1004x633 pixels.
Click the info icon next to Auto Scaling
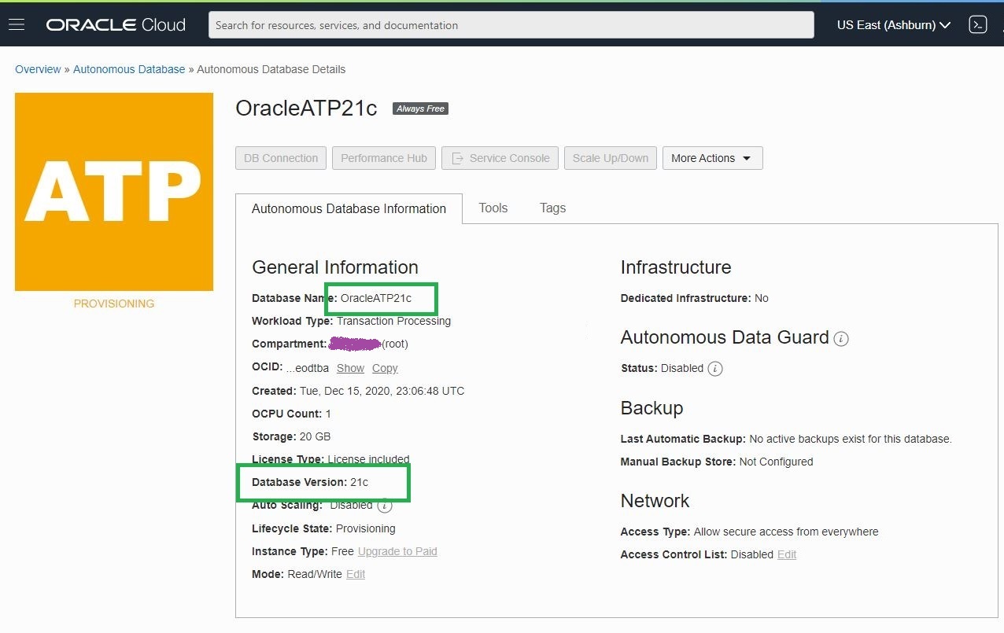384,506
